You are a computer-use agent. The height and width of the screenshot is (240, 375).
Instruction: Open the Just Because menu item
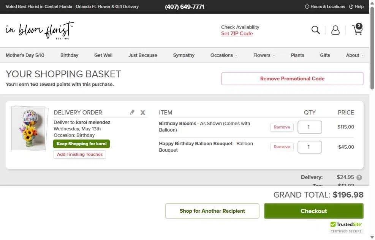click(143, 55)
